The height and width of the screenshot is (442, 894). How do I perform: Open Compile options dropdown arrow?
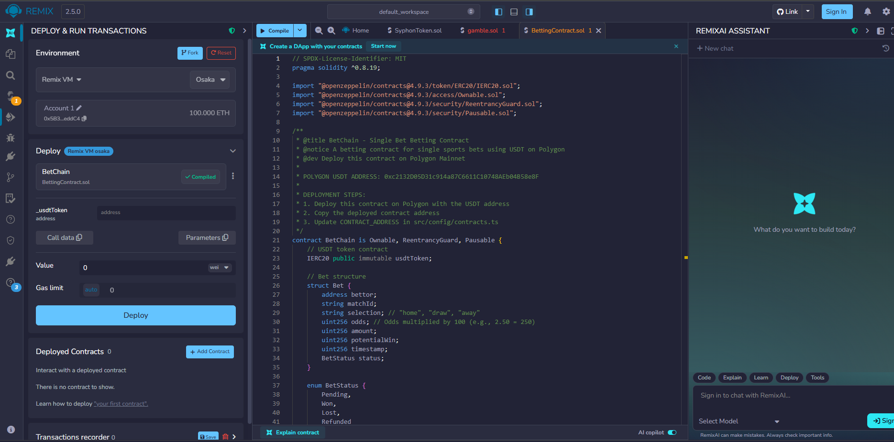click(300, 31)
